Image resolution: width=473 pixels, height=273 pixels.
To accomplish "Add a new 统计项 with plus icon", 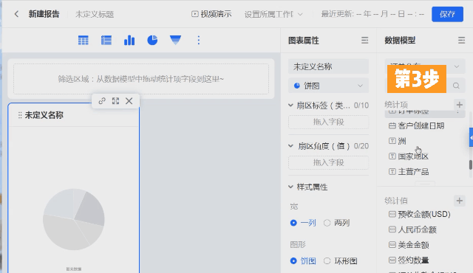I will 460,105.
